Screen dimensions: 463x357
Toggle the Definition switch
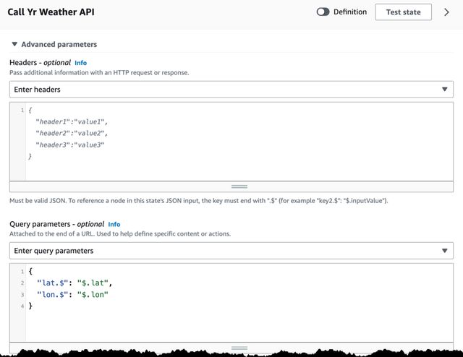(323, 12)
